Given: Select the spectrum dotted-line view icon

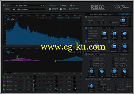Looking at the screenshot, I should (16, 19).
